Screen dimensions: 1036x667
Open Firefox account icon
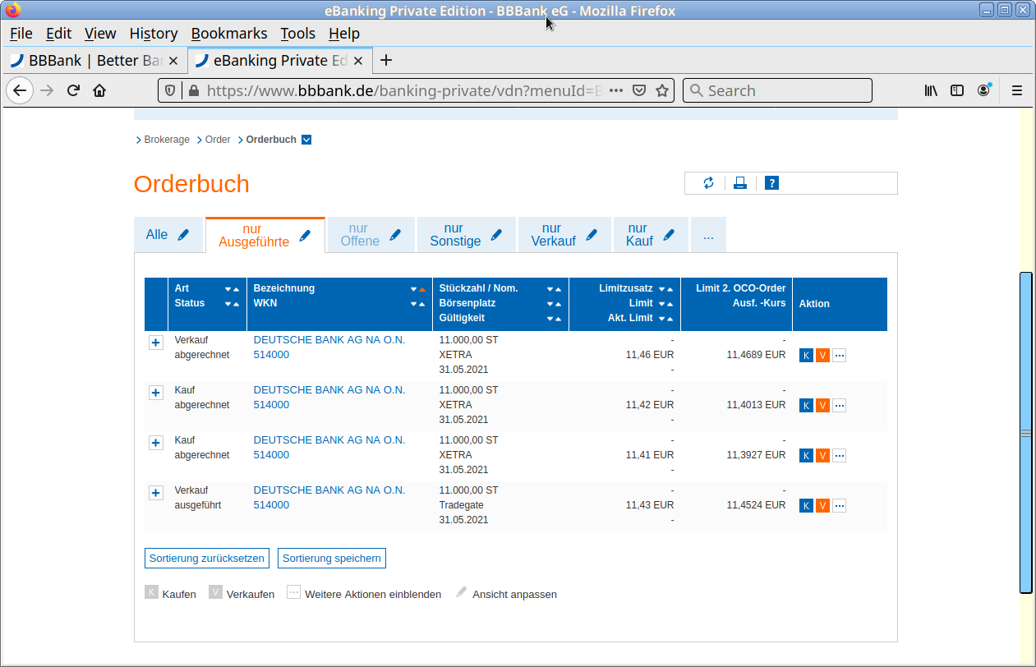click(x=983, y=90)
